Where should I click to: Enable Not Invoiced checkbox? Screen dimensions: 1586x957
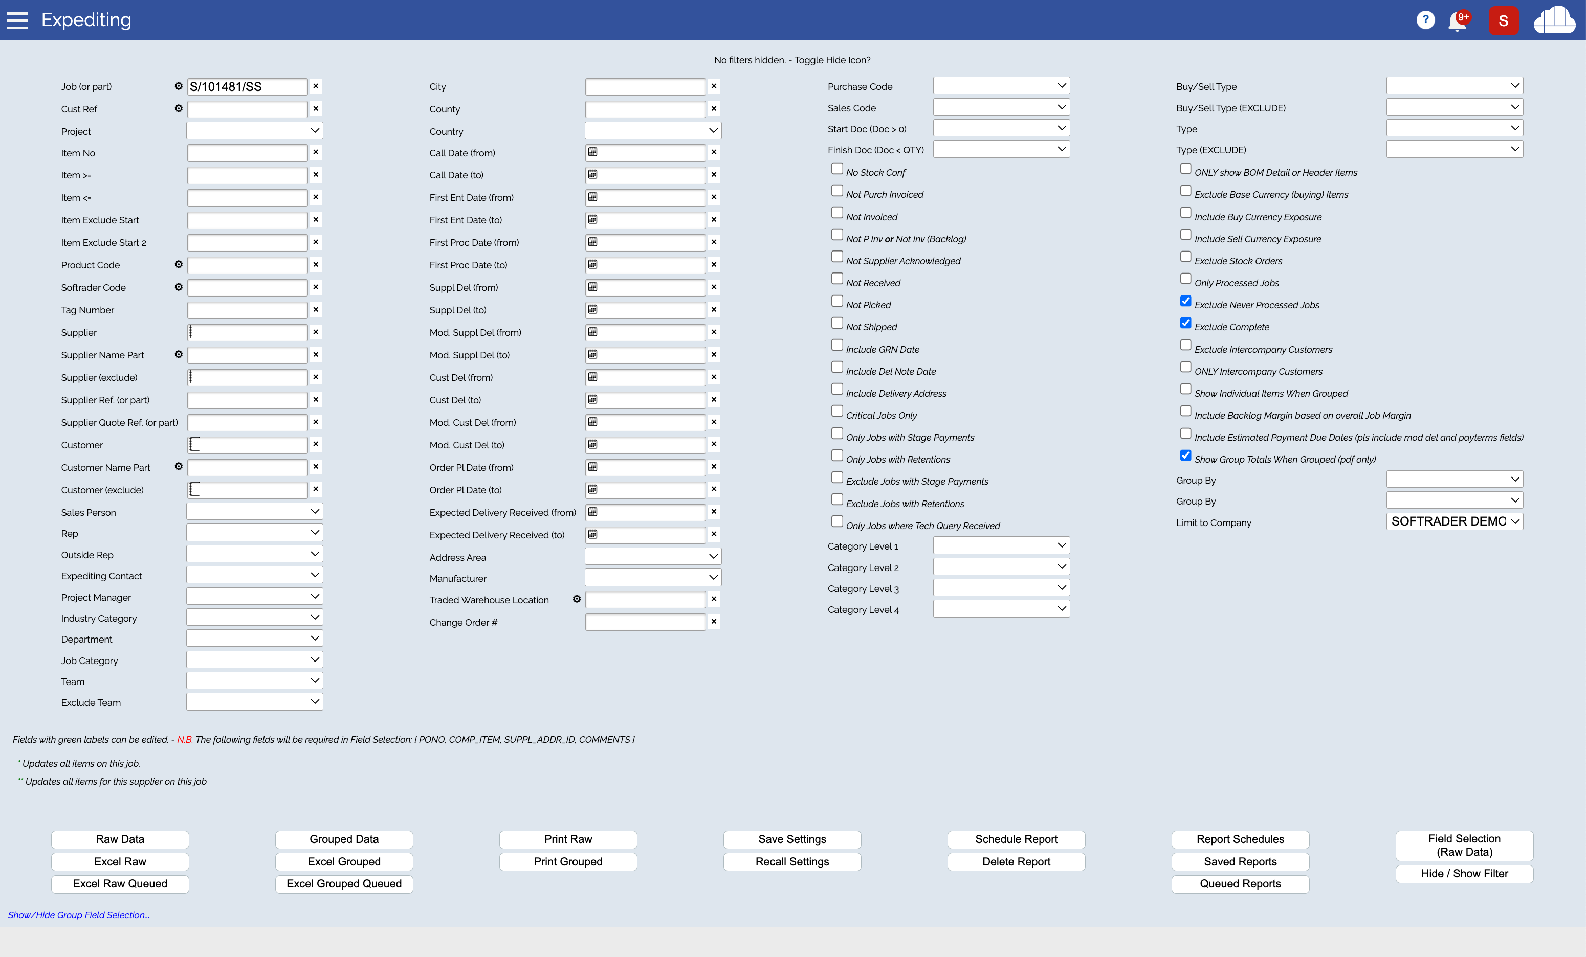[837, 213]
